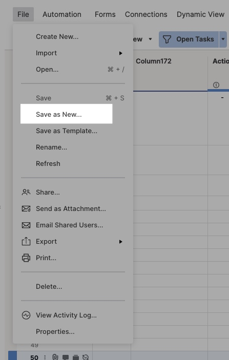The width and height of the screenshot is (229, 360).
Task: Expand the Import submenu arrow
Action: [x=120, y=53]
